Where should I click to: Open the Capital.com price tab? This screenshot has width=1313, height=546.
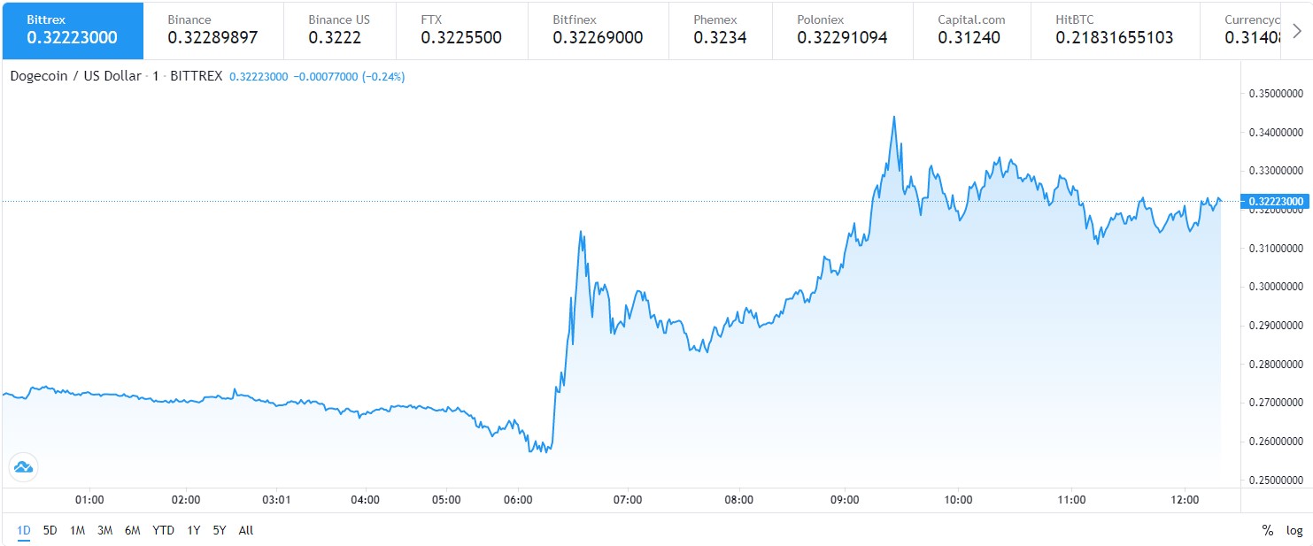point(972,29)
